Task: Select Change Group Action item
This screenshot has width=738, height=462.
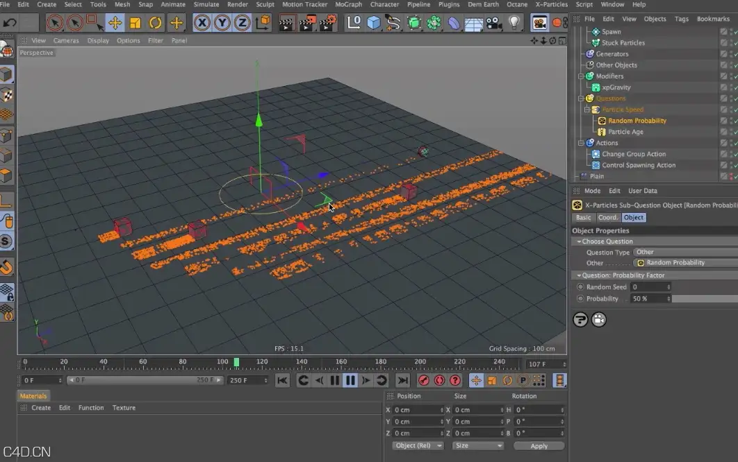Action: 634,154
